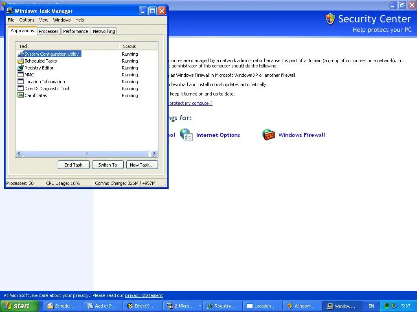Screen dimensions: 417x312
Task: Click the horizontal scrollbar left arrow
Action: pyautogui.click(x=19, y=153)
